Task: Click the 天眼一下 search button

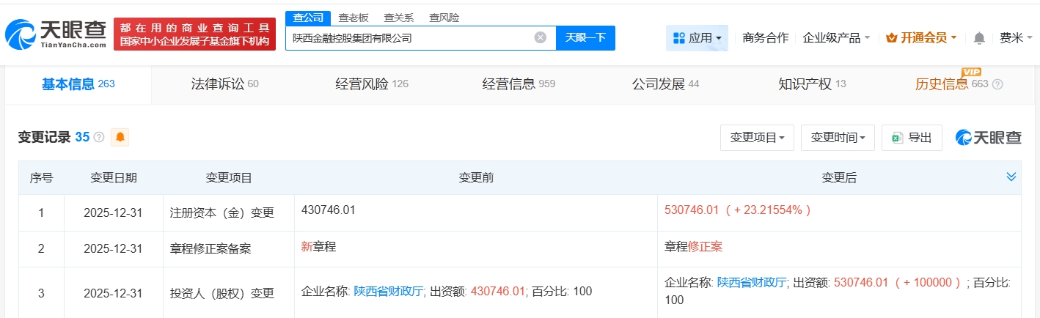Action: (x=585, y=37)
